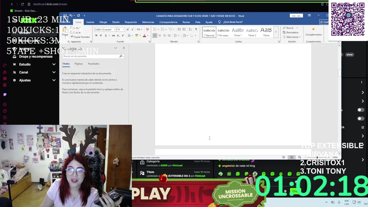Open the Calibri (Cuerpo) font name dropdown
Screen dimensions: 368x207
[114, 29]
